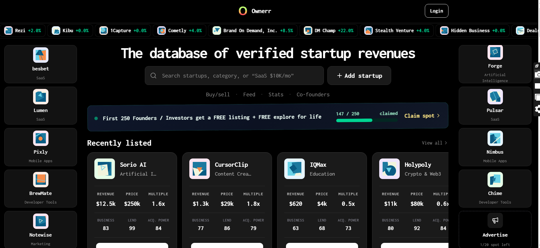Click the Stealth Venture ticker icon
This screenshot has width=540, height=248.
[x=369, y=31]
